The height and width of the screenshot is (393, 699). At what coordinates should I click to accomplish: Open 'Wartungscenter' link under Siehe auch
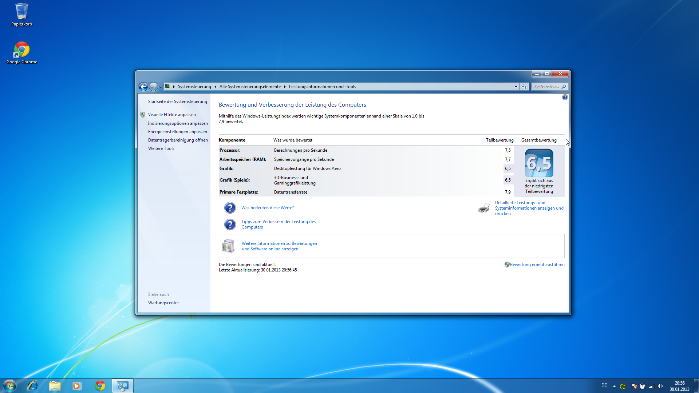(163, 303)
